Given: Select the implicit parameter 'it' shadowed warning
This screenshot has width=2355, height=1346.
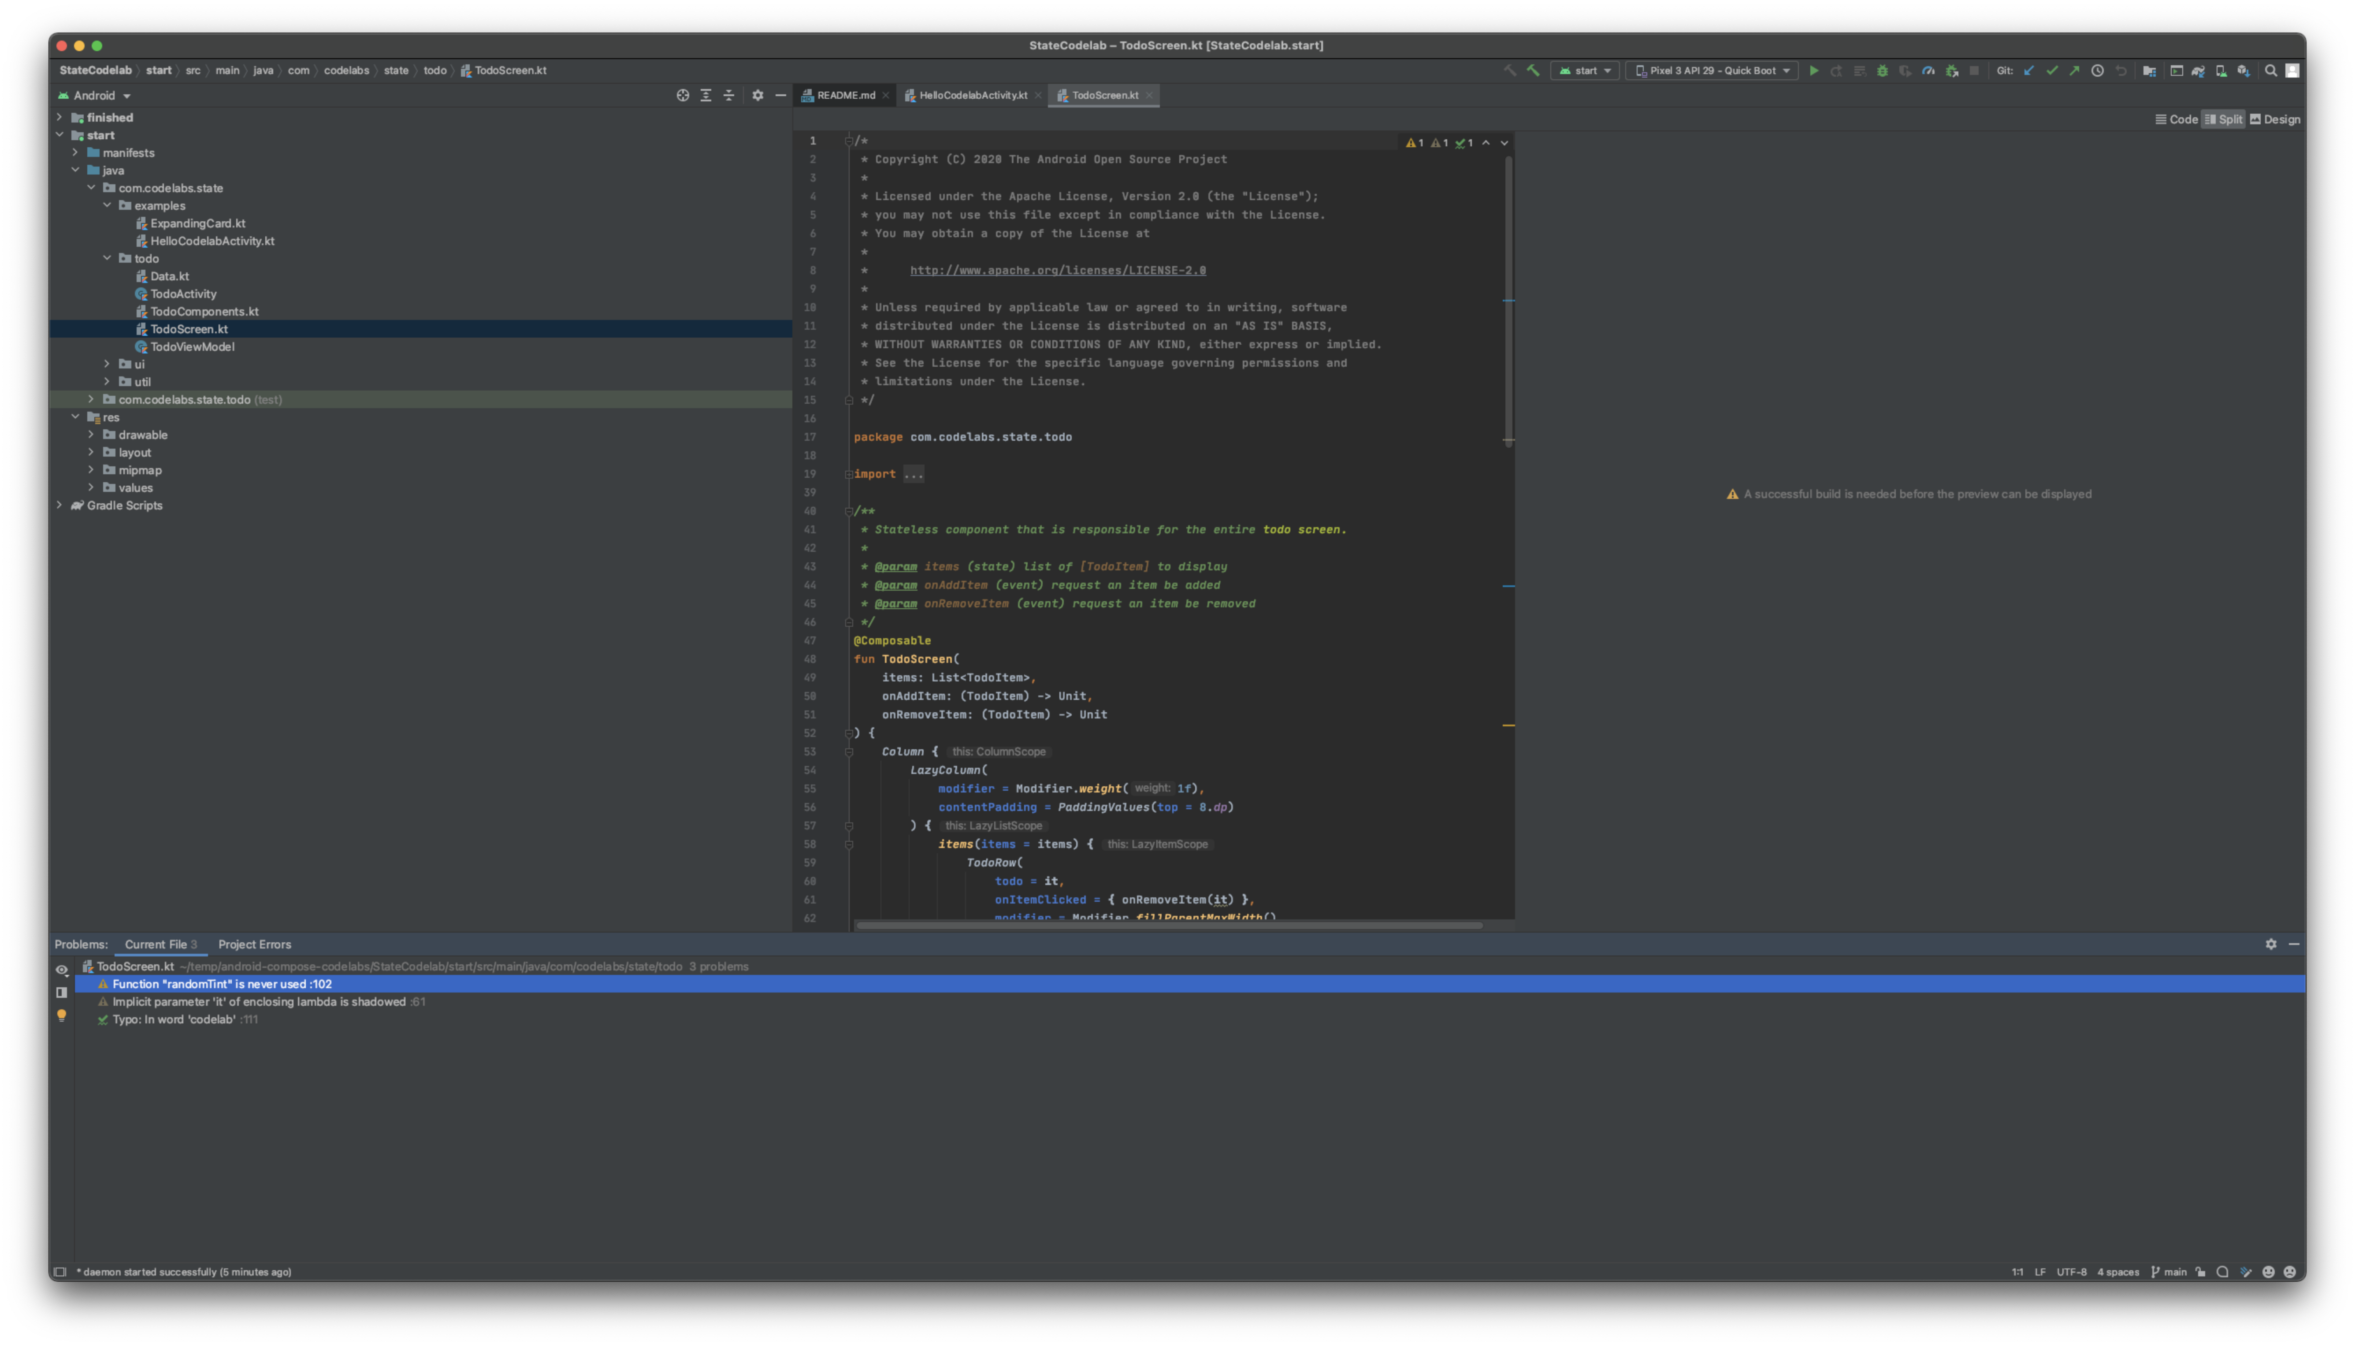Looking at the screenshot, I should click(x=259, y=1001).
